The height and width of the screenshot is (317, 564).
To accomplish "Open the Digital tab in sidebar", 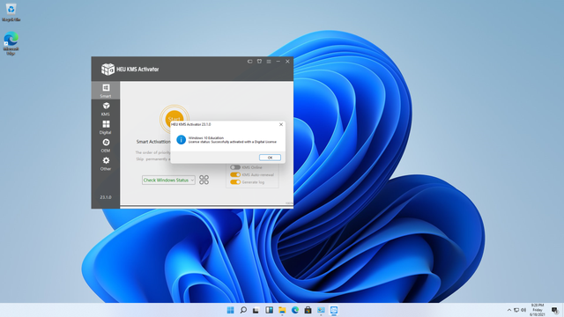I will coord(106,127).
